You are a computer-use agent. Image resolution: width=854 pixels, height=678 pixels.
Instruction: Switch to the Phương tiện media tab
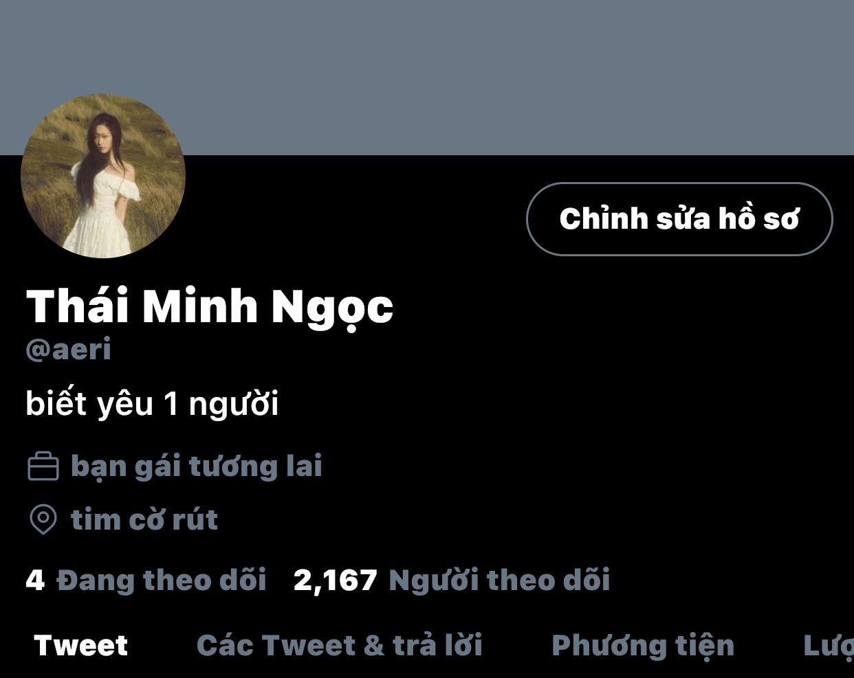click(x=643, y=646)
